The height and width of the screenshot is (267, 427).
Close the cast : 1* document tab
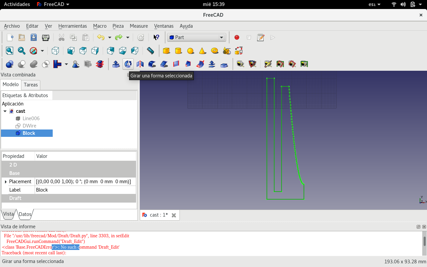click(x=174, y=215)
